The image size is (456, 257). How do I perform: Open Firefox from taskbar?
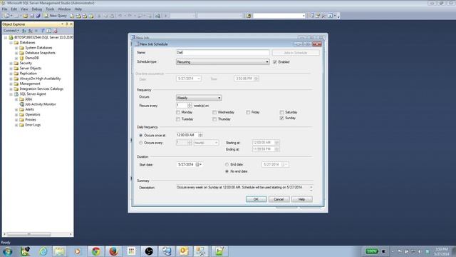tap(114, 251)
